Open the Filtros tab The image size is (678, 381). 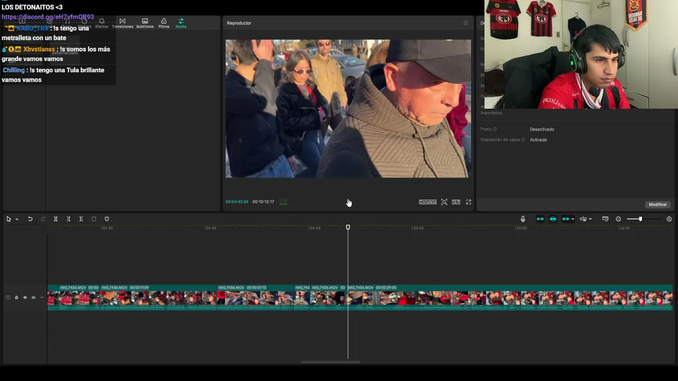(x=164, y=23)
